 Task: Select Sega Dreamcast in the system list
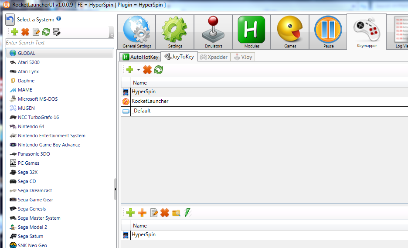(35, 190)
